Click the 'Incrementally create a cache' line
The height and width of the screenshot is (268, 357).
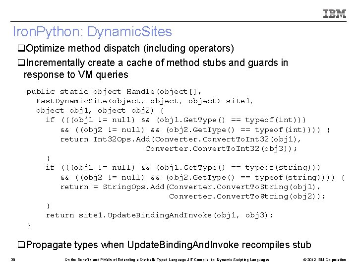[x=157, y=63]
